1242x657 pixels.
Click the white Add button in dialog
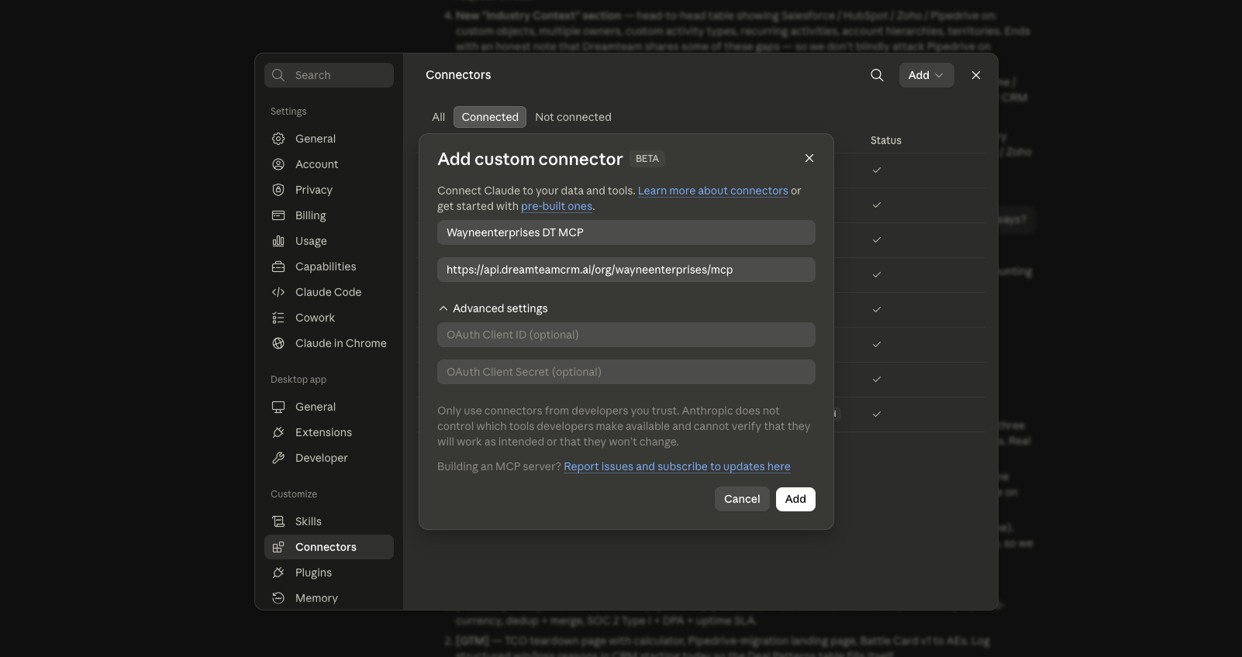(795, 499)
